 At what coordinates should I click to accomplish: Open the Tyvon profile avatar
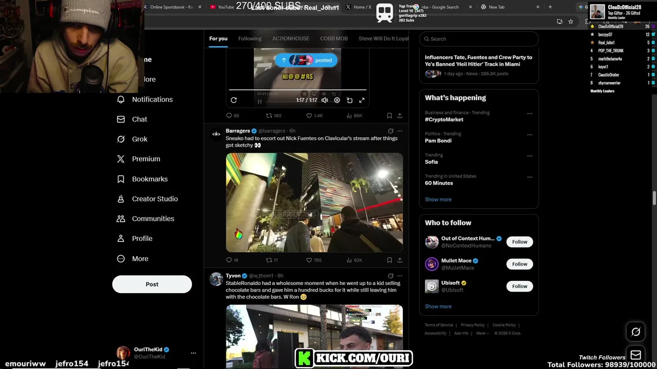(216, 279)
